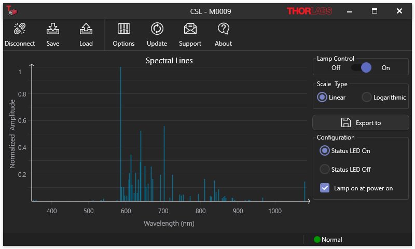The width and height of the screenshot is (415, 249).
Task: Click the 700 tick label on wavelength axis
Action: pos(163,211)
